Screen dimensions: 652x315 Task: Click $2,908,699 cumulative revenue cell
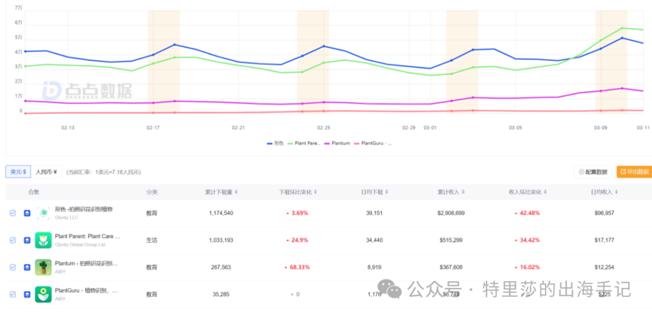(451, 213)
